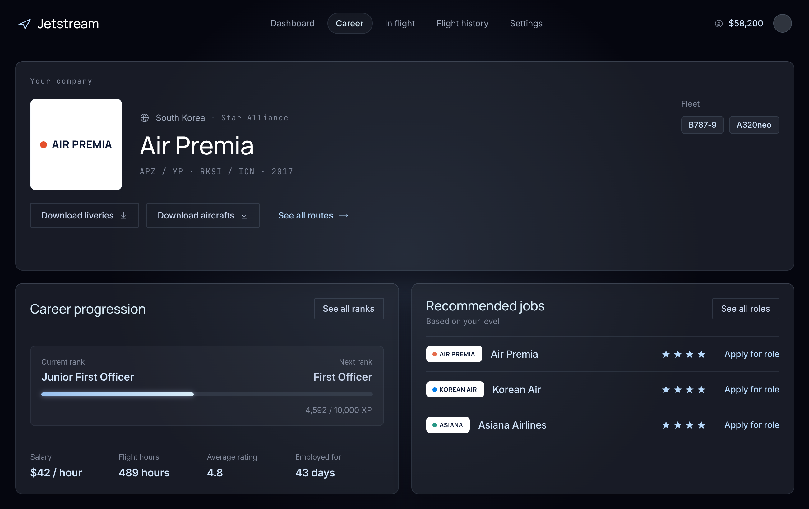Click the Career progression heading
The height and width of the screenshot is (509, 809).
[88, 309]
